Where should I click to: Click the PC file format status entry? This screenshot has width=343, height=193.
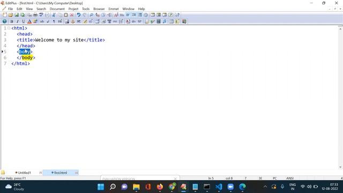point(275,179)
